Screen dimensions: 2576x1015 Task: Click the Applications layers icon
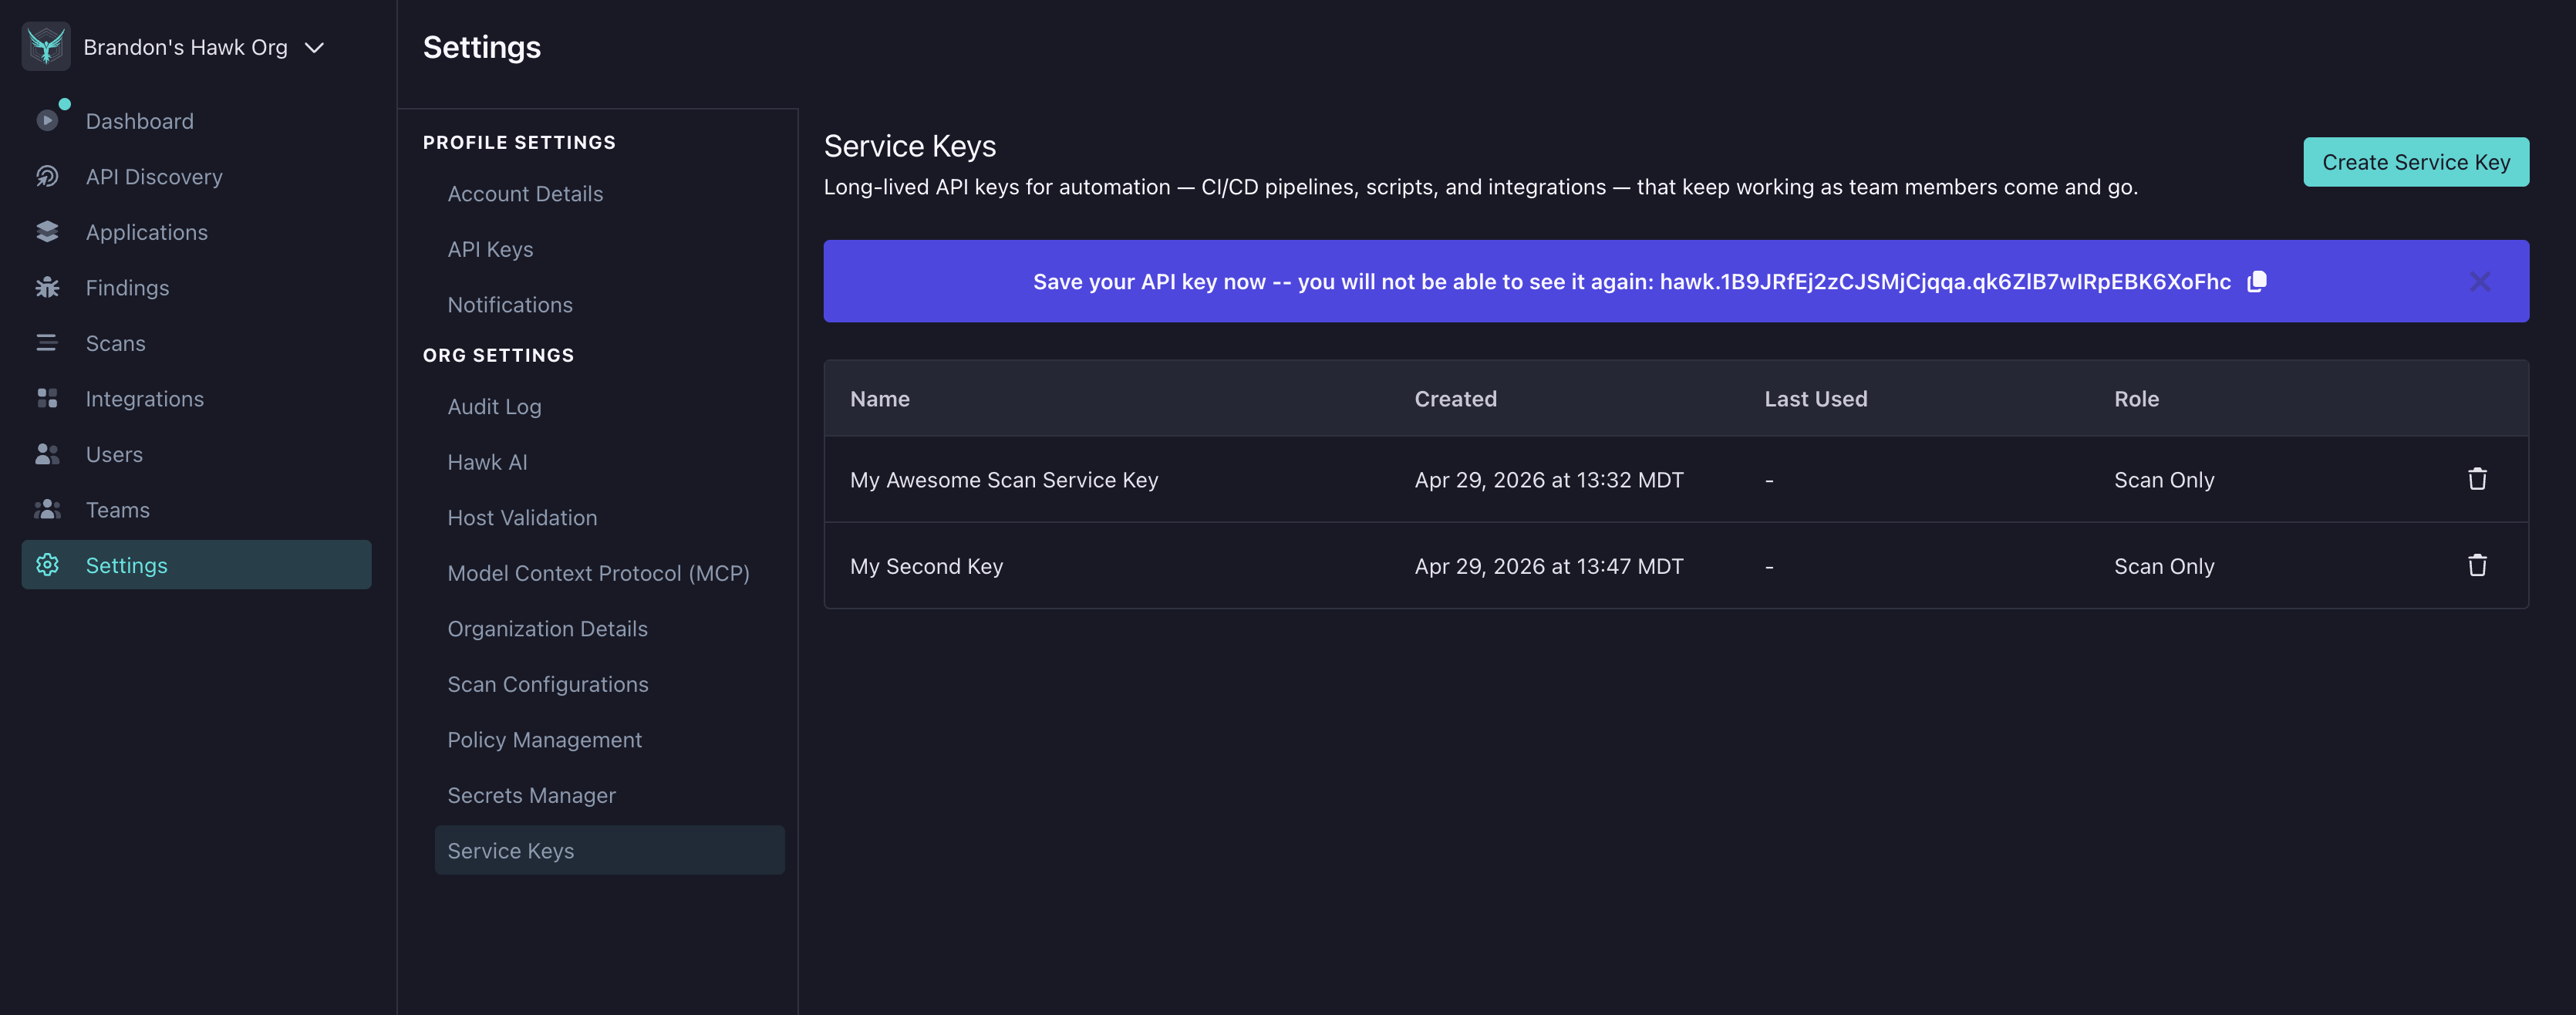click(47, 232)
